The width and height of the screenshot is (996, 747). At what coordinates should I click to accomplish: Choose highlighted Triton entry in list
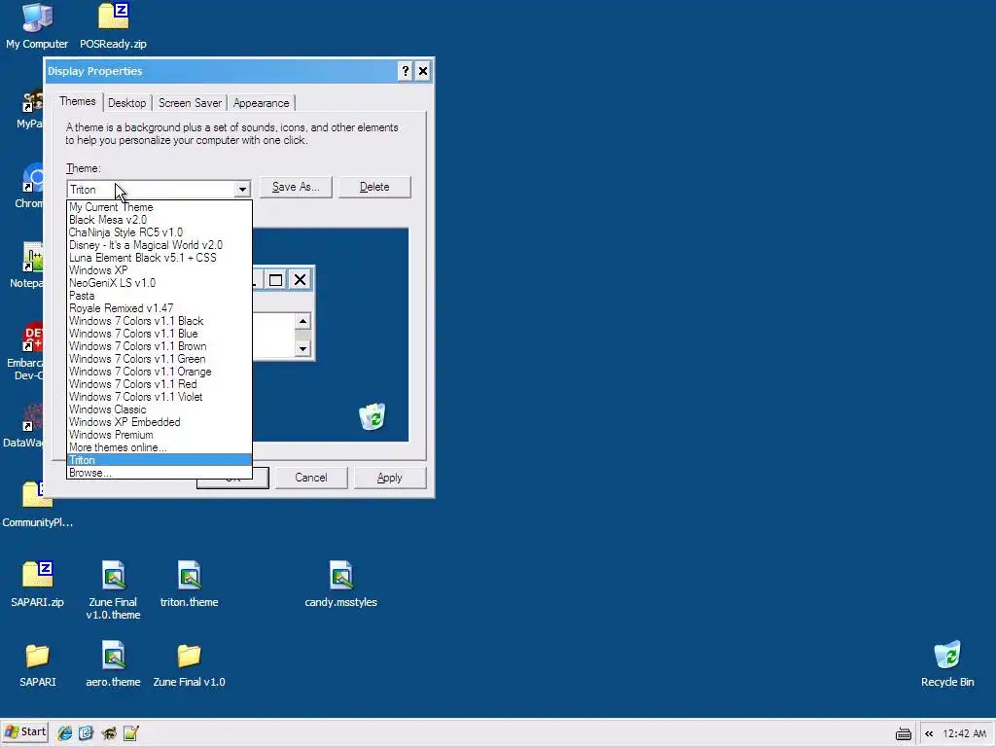tap(159, 460)
